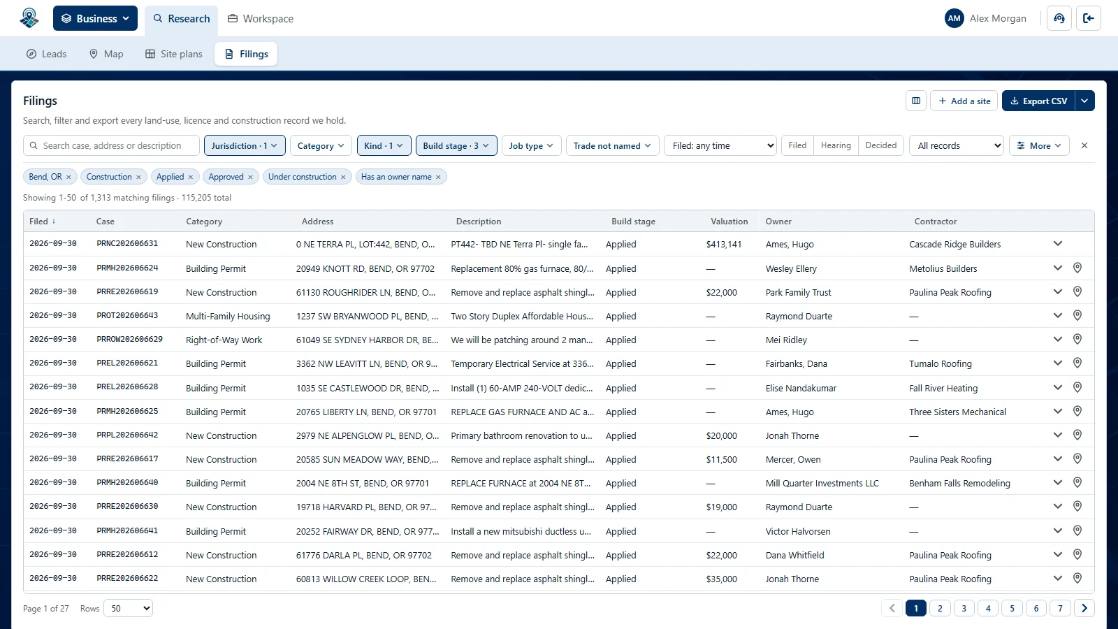Screen dimensions: 1118x629
Task: Show map pin for PRMH202606624 row
Action: click(x=1077, y=268)
